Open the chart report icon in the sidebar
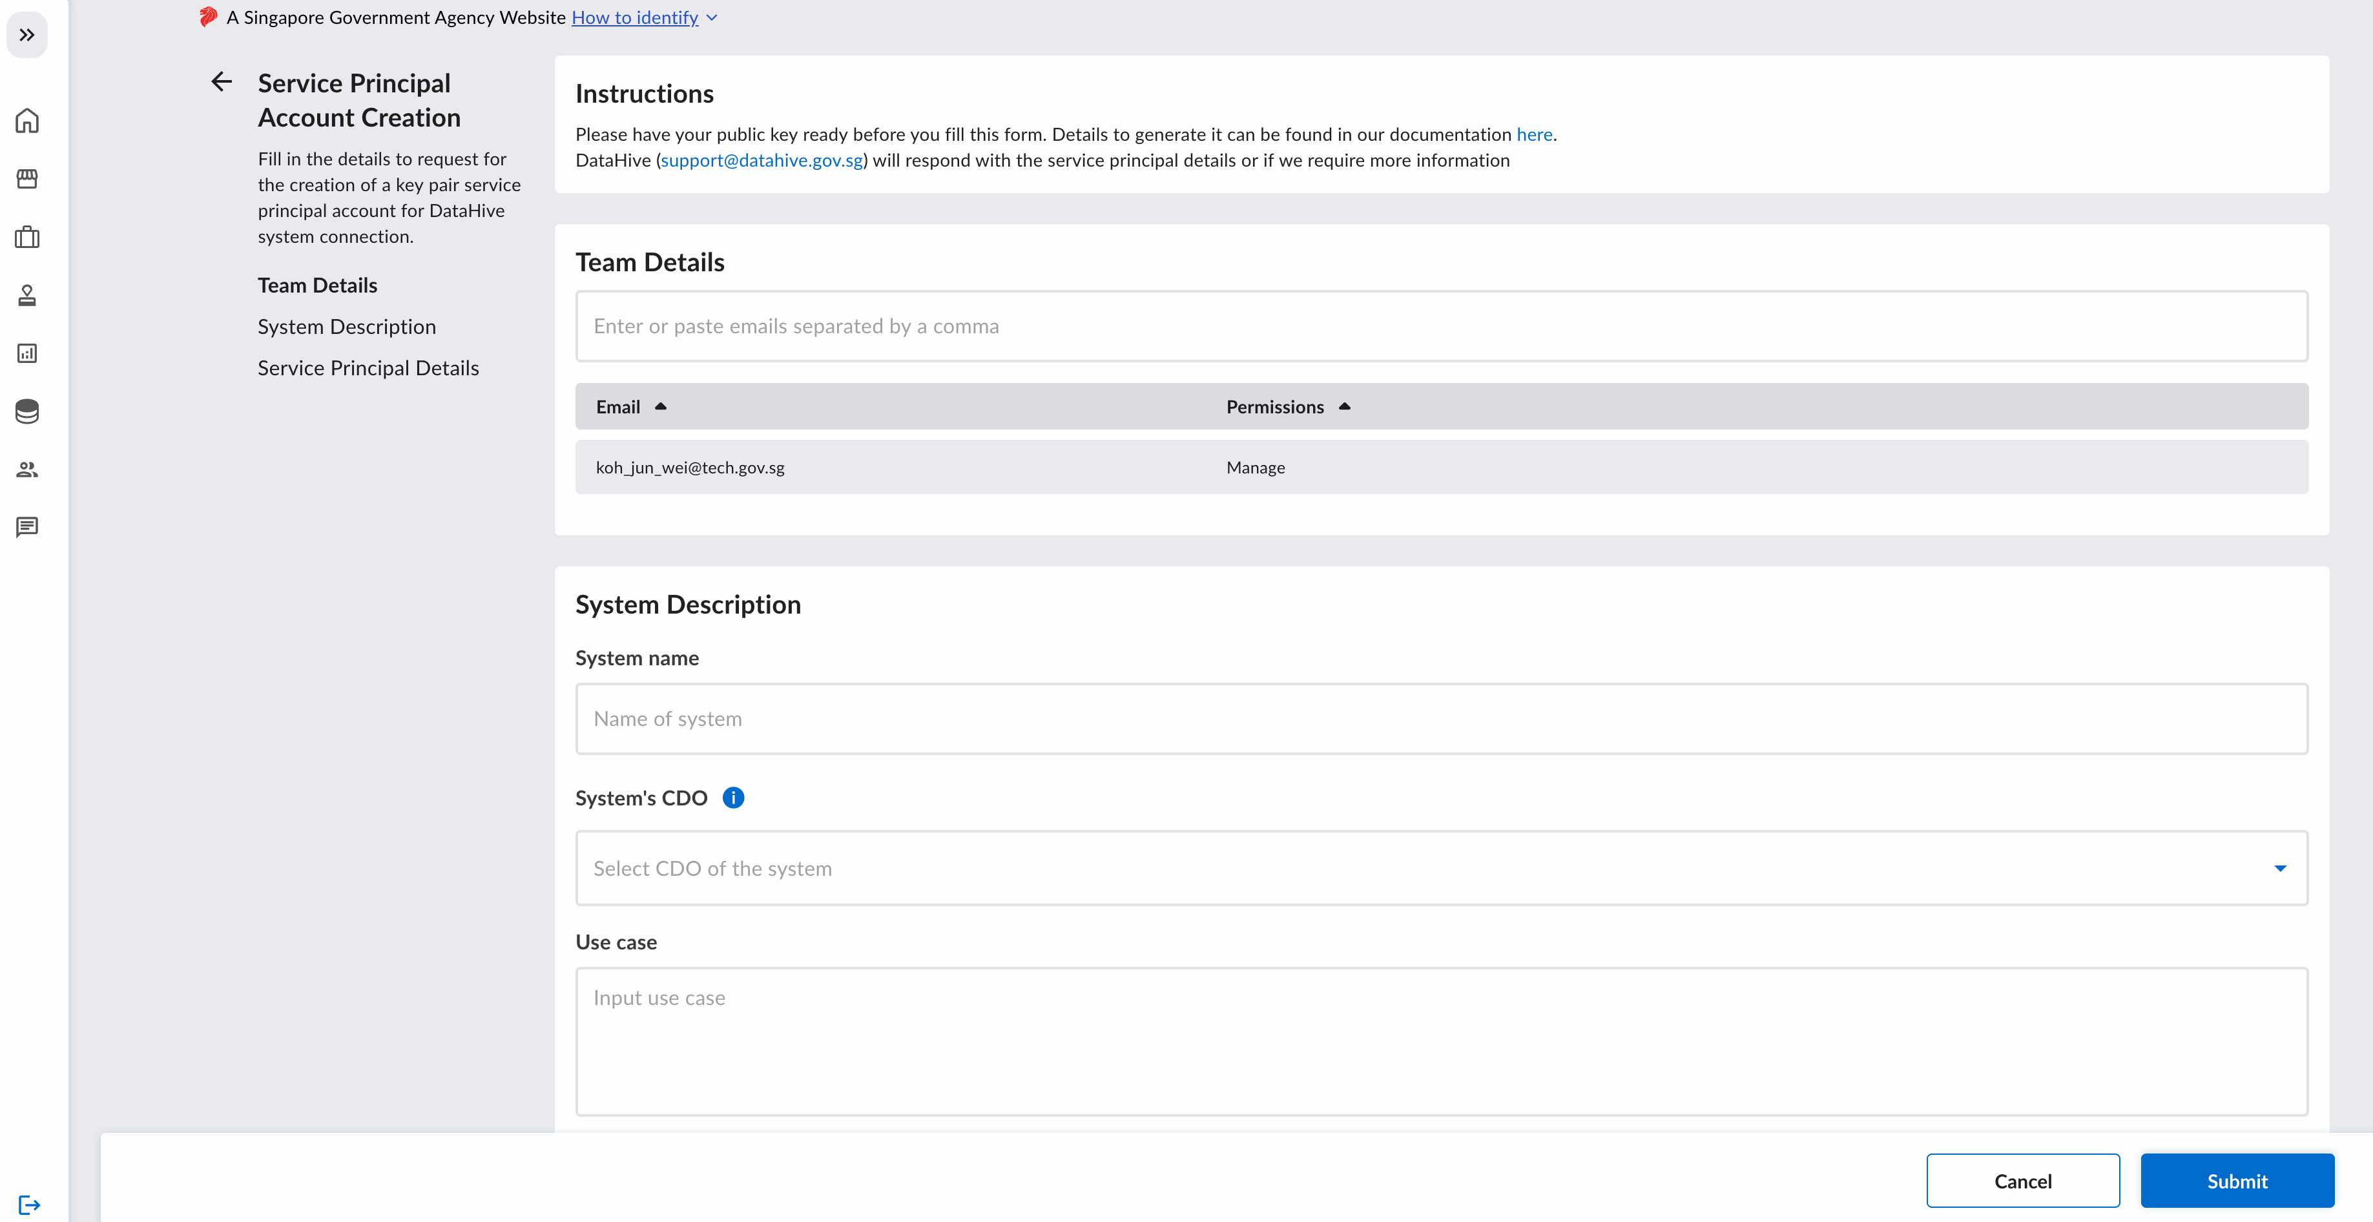Image resolution: width=2373 pixels, height=1222 pixels. point(26,353)
